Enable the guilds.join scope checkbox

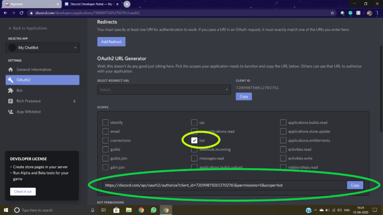[105, 158]
